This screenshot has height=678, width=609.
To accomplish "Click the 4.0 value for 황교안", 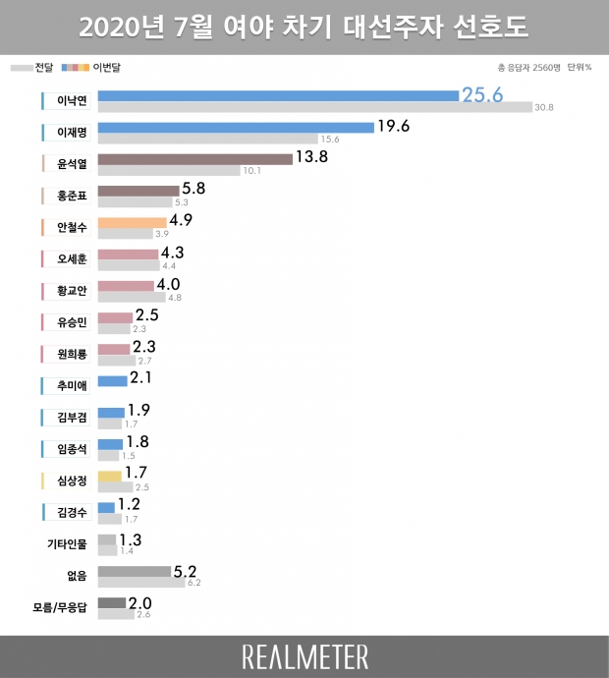I will coord(168,284).
